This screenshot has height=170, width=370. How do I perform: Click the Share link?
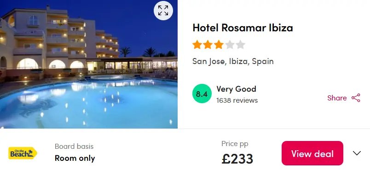coord(337,98)
